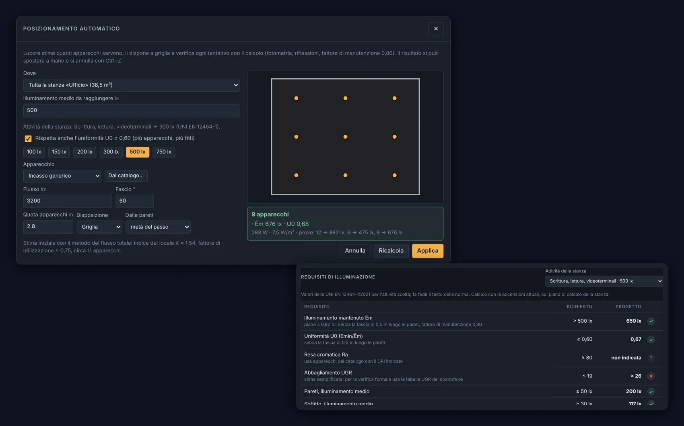
Task: Click the Quota apparecchi input field
Action: point(48,227)
